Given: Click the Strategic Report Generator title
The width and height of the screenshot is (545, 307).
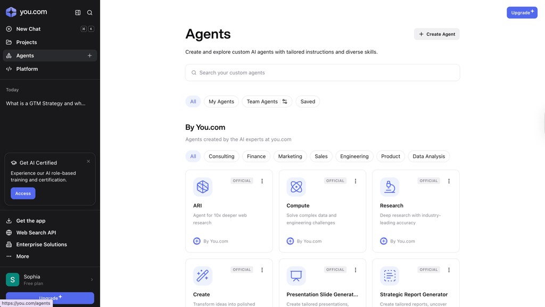Looking at the screenshot, I should [x=414, y=295].
